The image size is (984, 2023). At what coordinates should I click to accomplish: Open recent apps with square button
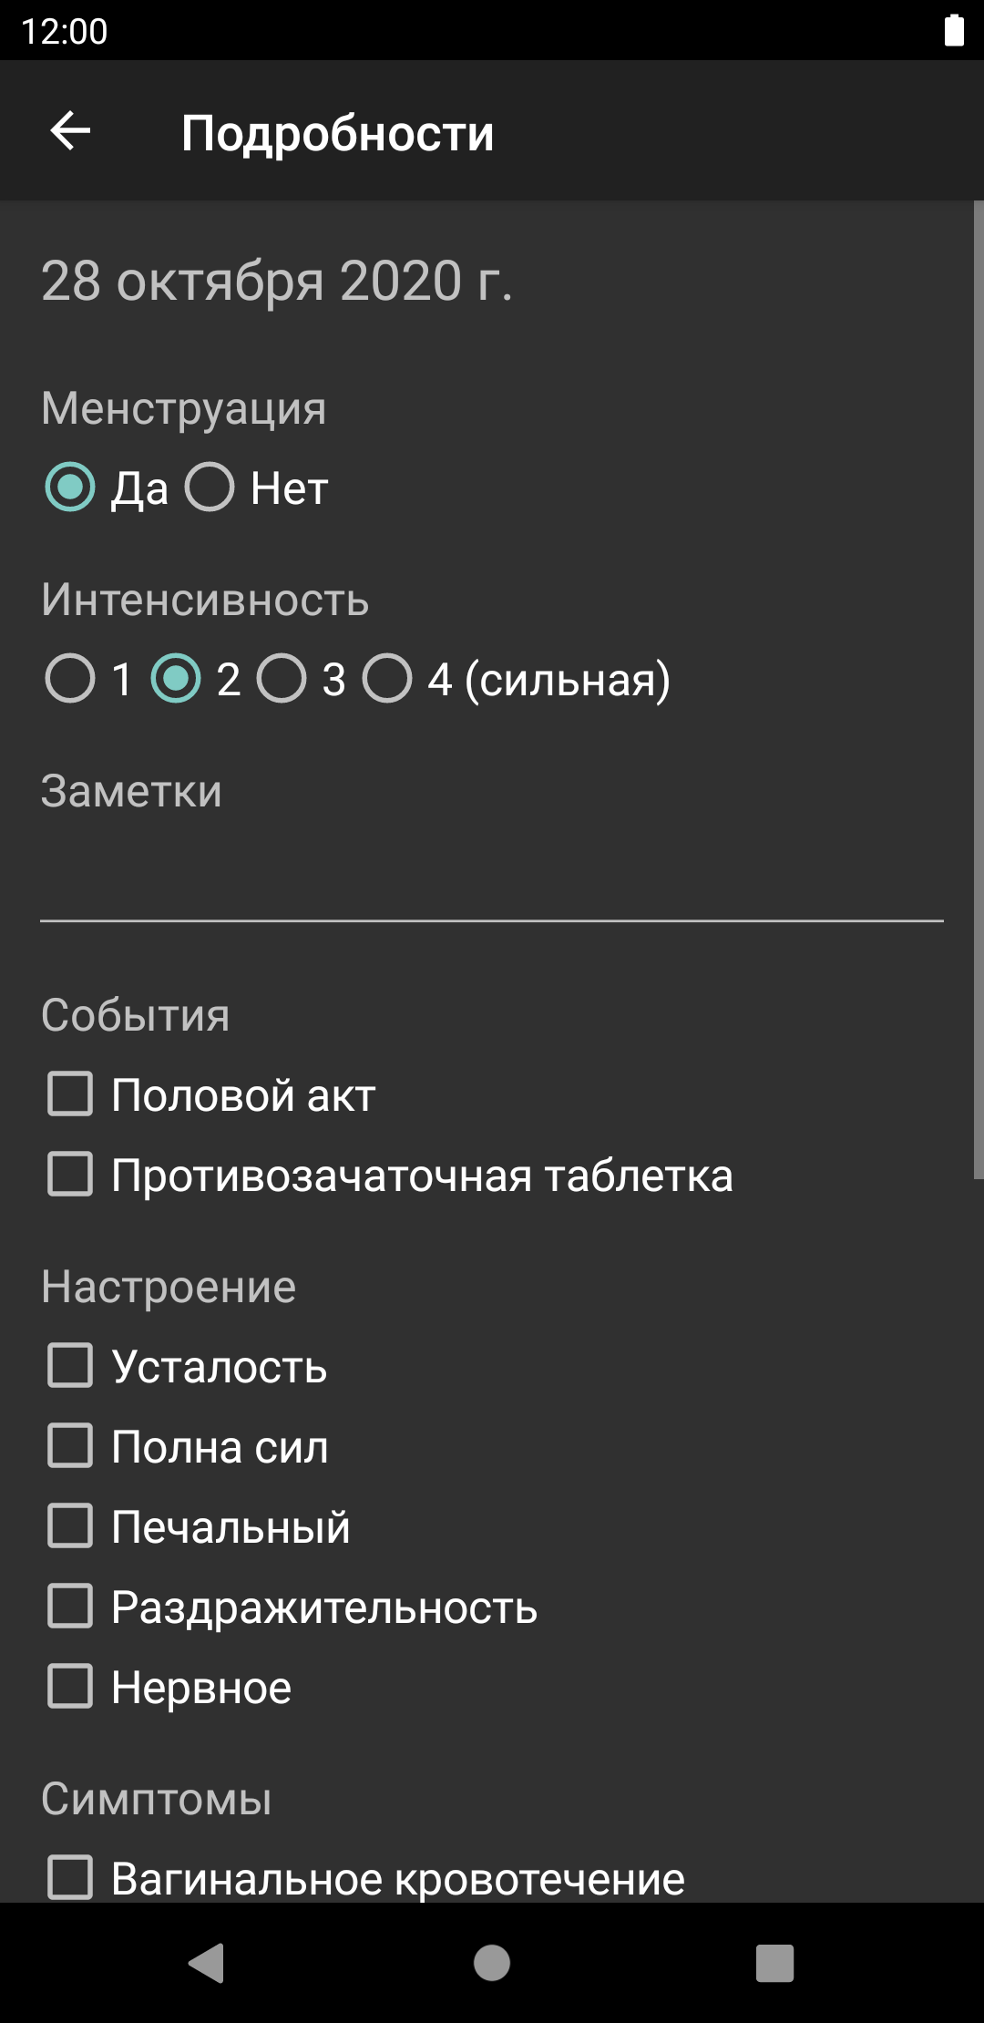click(x=774, y=1963)
